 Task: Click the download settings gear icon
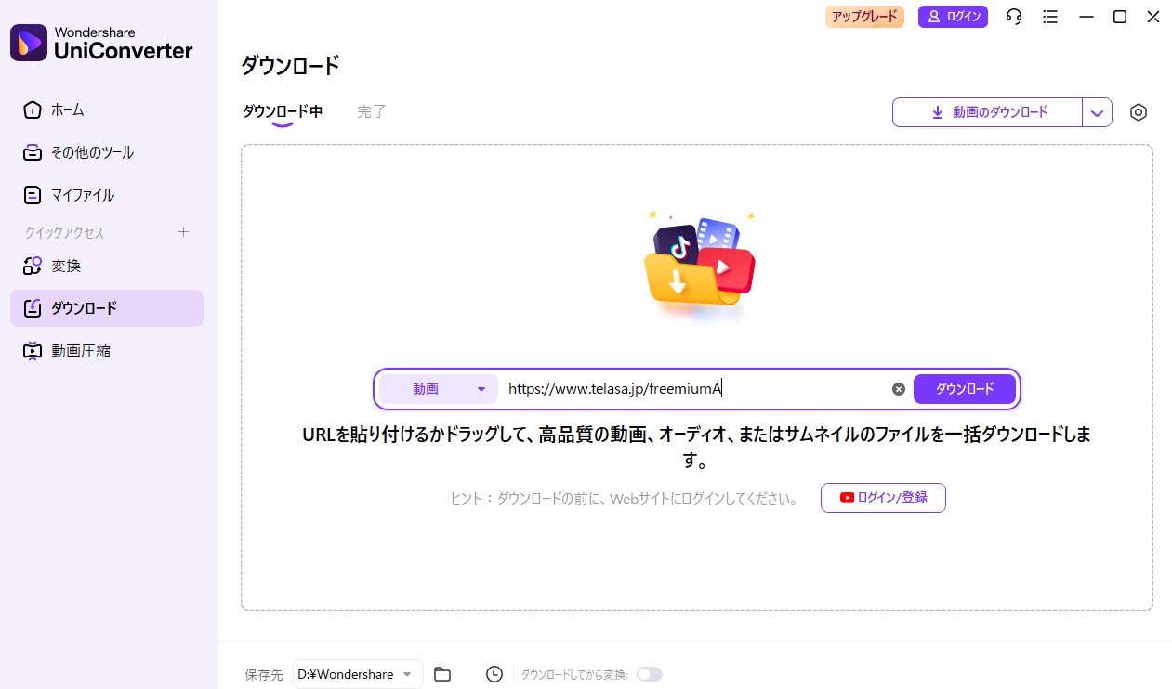coord(1138,112)
